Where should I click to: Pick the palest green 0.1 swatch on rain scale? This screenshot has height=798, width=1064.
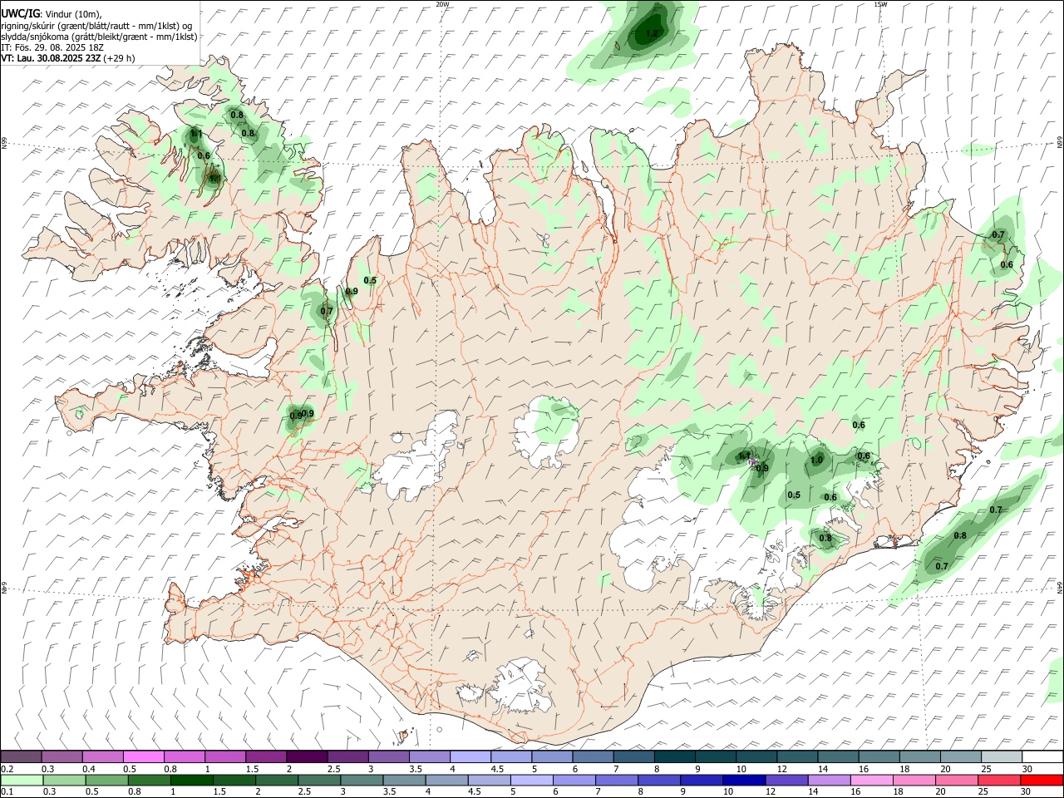[x=21, y=780]
